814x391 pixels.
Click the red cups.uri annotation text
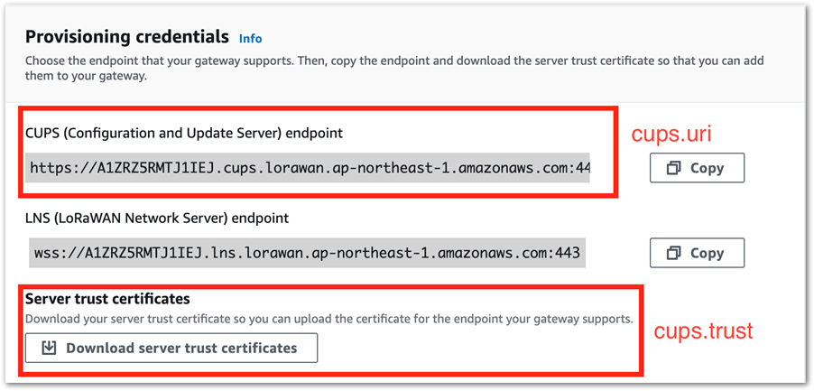pyautogui.click(x=671, y=135)
